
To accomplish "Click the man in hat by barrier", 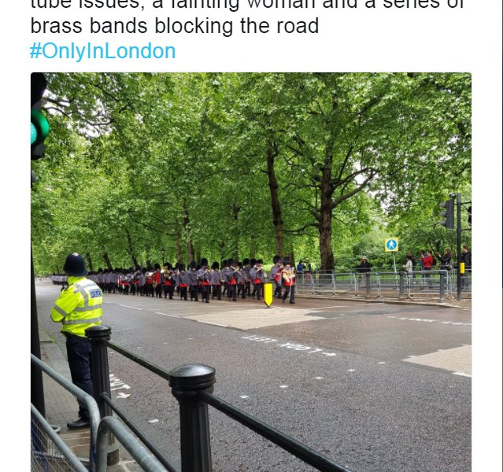I will coord(364,269).
